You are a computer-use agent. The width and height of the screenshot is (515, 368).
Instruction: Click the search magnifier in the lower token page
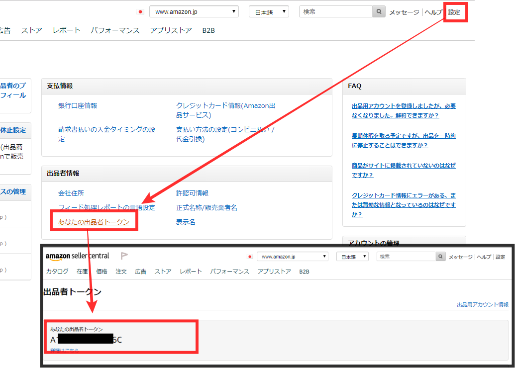click(x=440, y=257)
